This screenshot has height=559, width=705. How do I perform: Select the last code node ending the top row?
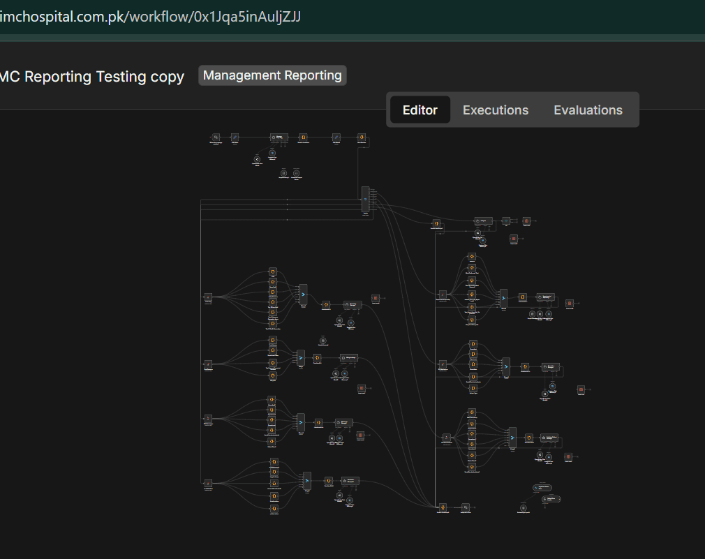(x=362, y=137)
